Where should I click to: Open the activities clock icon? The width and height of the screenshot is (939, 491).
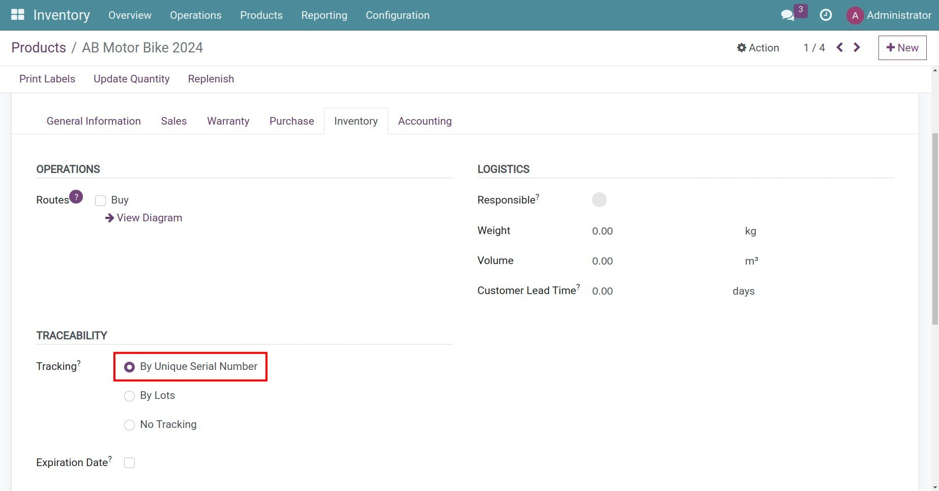point(826,15)
